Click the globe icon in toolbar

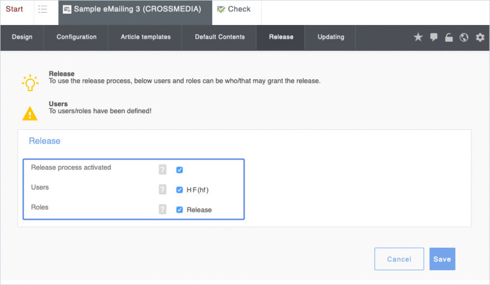tap(464, 37)
